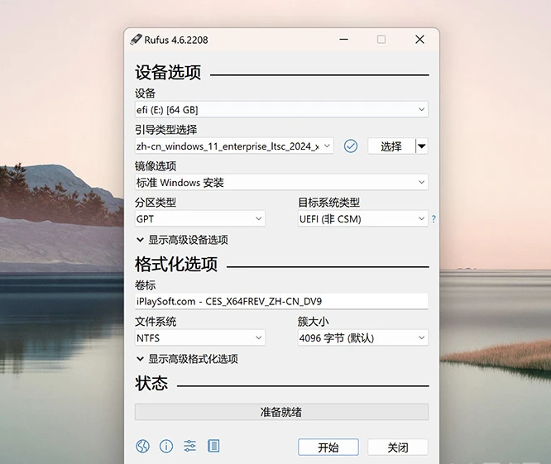Open the About info icon

point(166,446)
